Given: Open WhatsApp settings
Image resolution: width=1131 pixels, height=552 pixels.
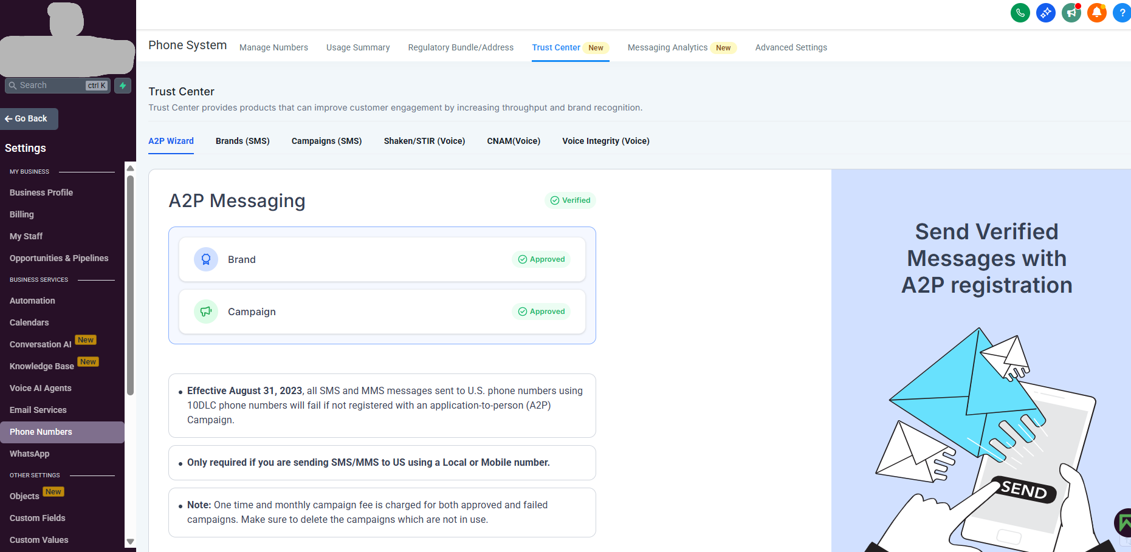Looking at the screenshot, I should point(30,454).
